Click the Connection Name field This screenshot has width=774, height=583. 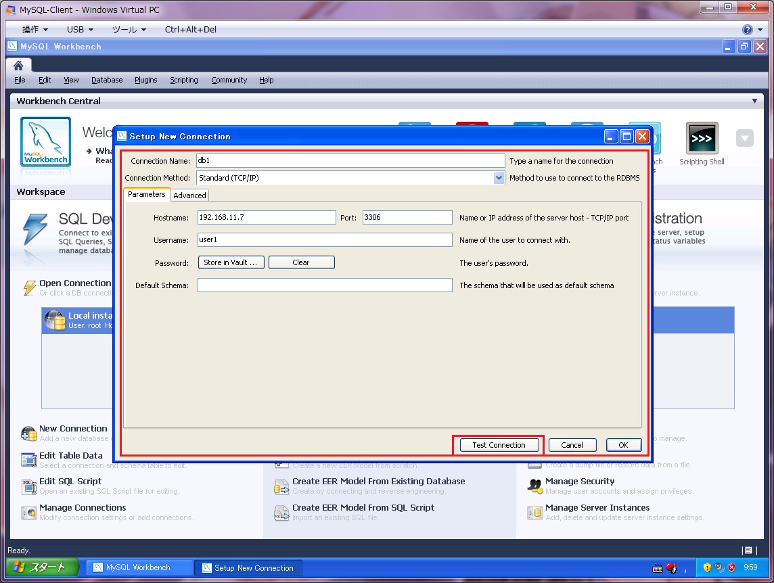click(x=350, y=160)
